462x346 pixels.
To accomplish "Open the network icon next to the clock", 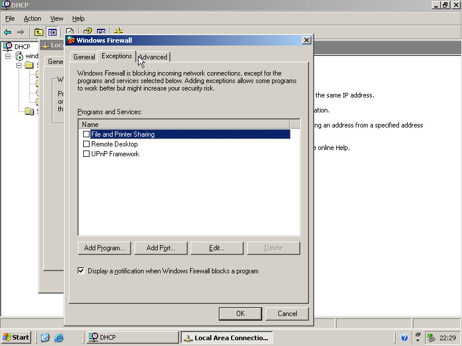I will point(431,338).
